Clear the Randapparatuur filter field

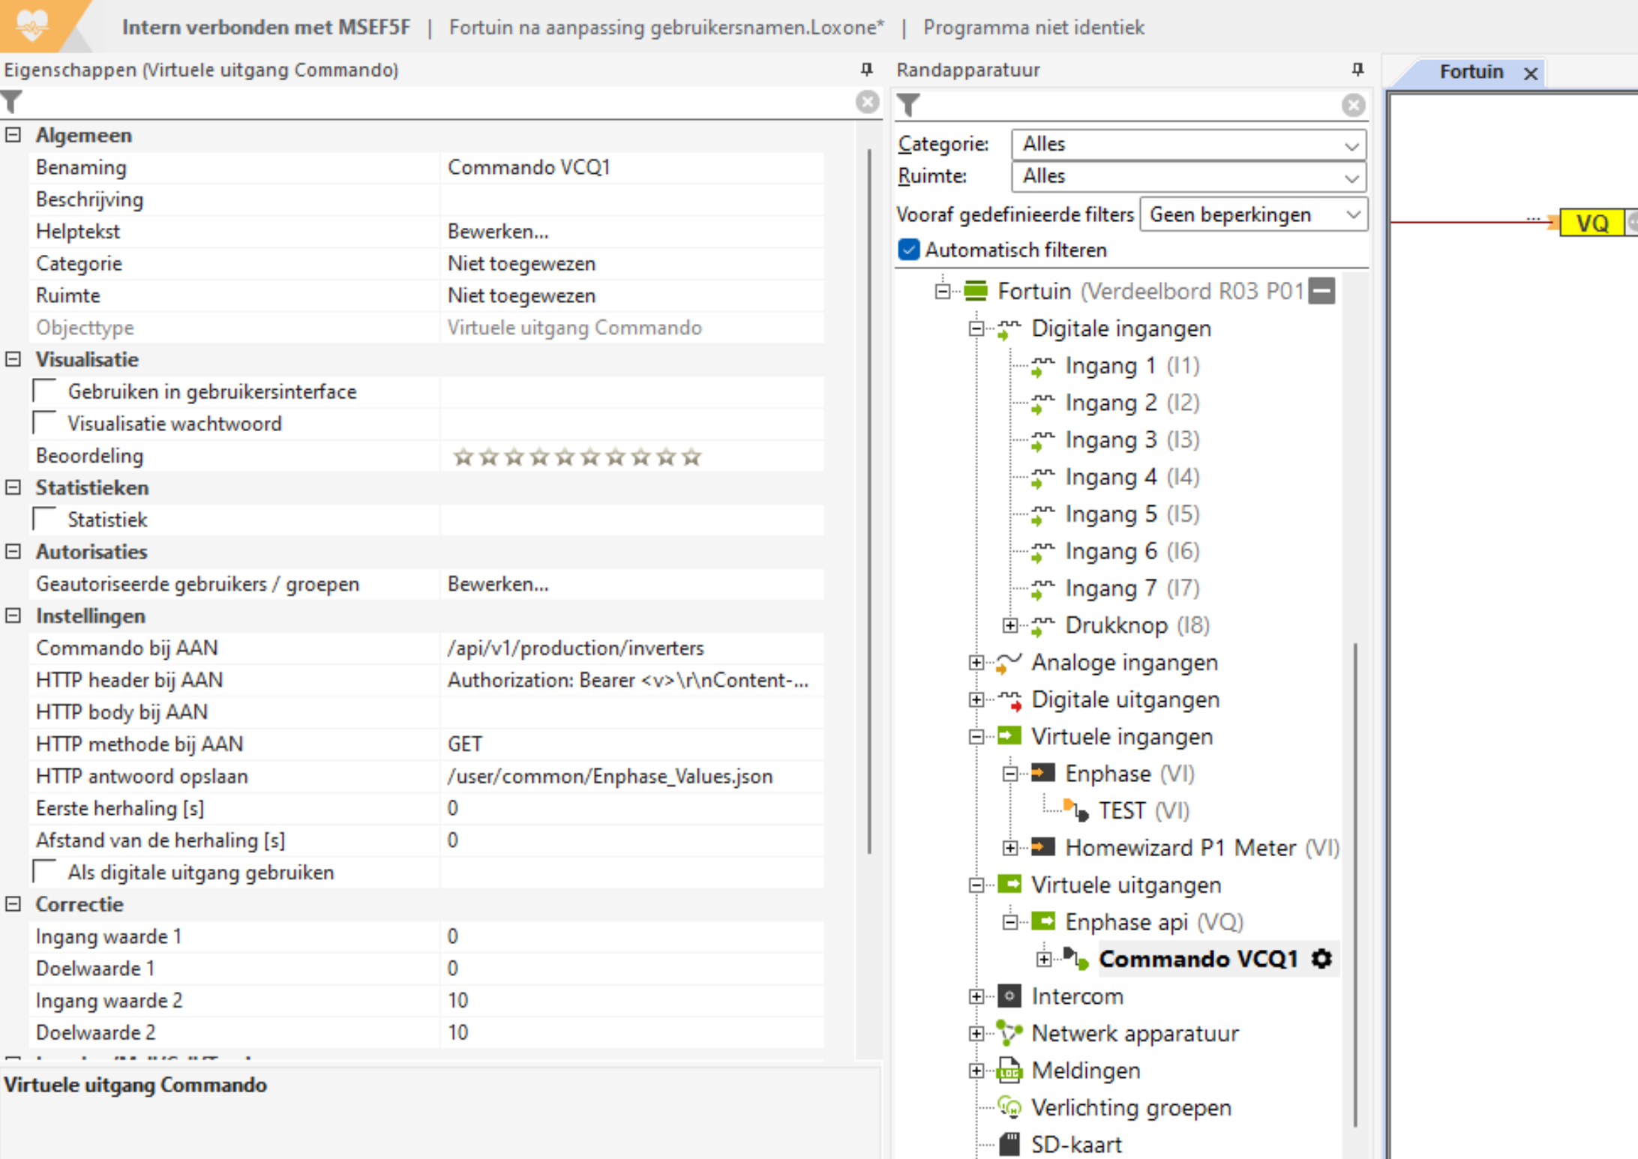[x=1353, y=105]
